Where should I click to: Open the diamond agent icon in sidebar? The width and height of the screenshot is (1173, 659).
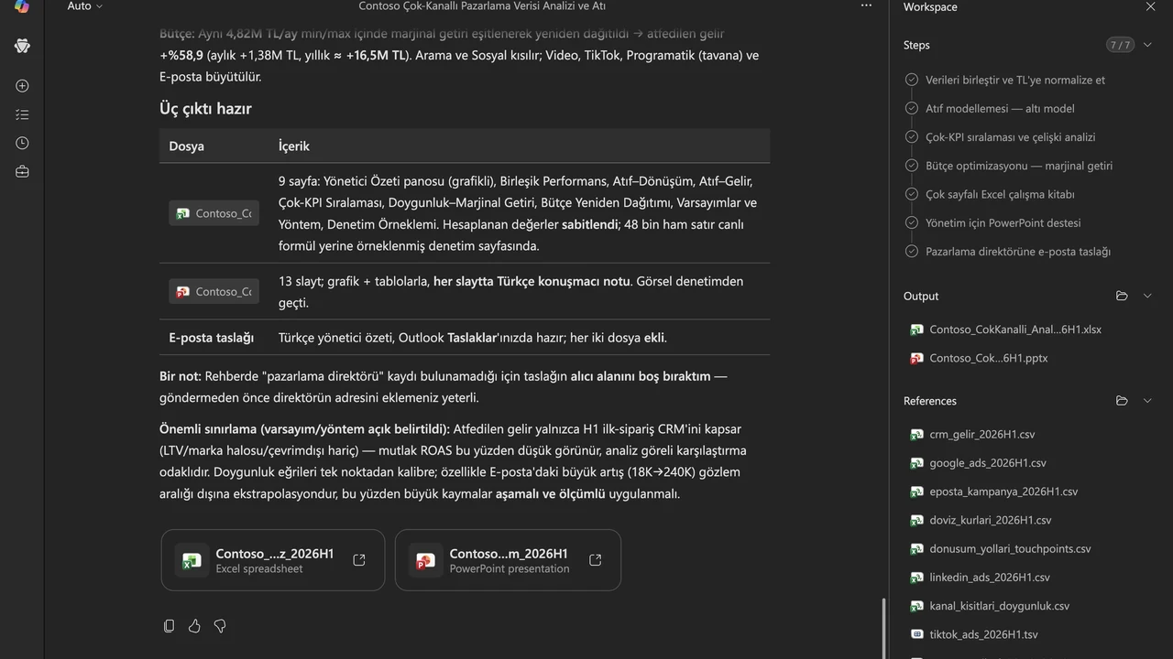22,46
